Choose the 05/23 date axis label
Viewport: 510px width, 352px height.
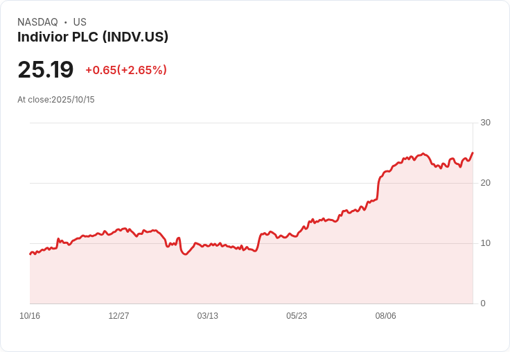click(x=297, y=316)
